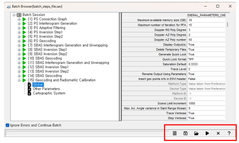Select [5] PS Inversion Step2
The height and width of the screenshot is (143, 239).
click(x=45, y=37)
